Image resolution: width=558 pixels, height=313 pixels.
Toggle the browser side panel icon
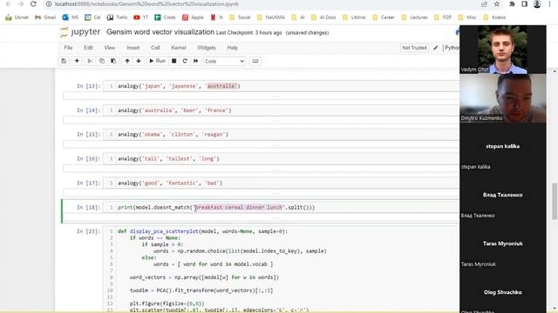coord(525,3)
